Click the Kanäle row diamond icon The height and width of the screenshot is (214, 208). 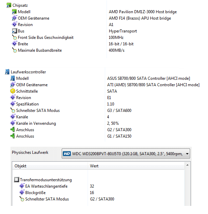pyautogui.click(x=12, y=117)
